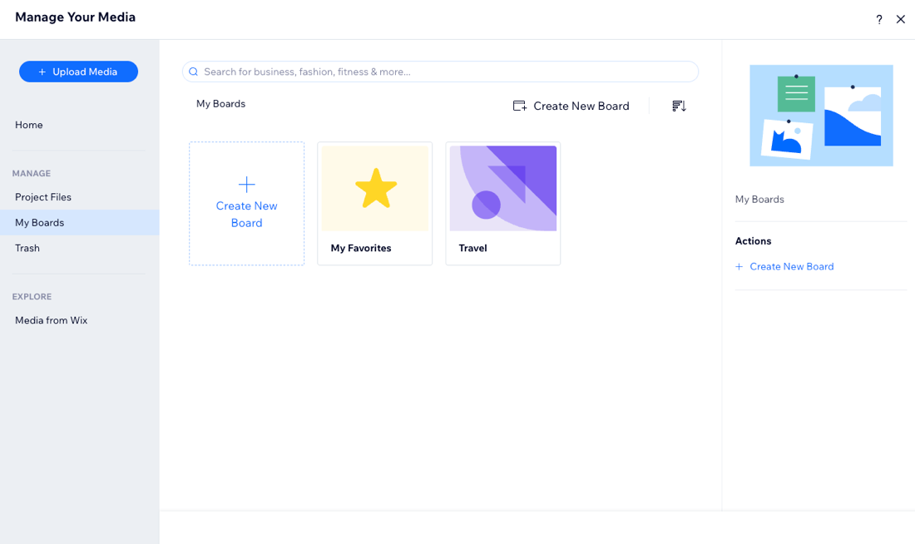Select My Boards in the sidebar

(x=39, y=222)
